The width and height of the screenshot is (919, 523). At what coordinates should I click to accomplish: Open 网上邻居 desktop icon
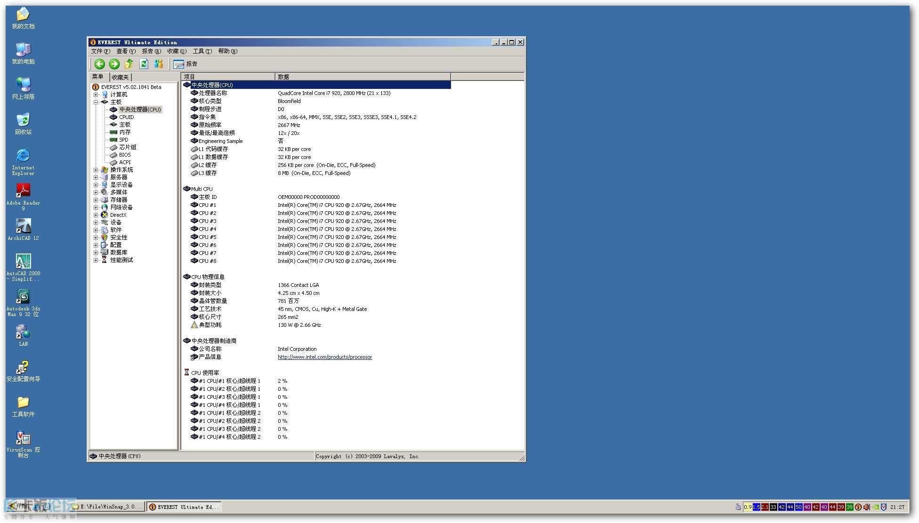(23, 89)
